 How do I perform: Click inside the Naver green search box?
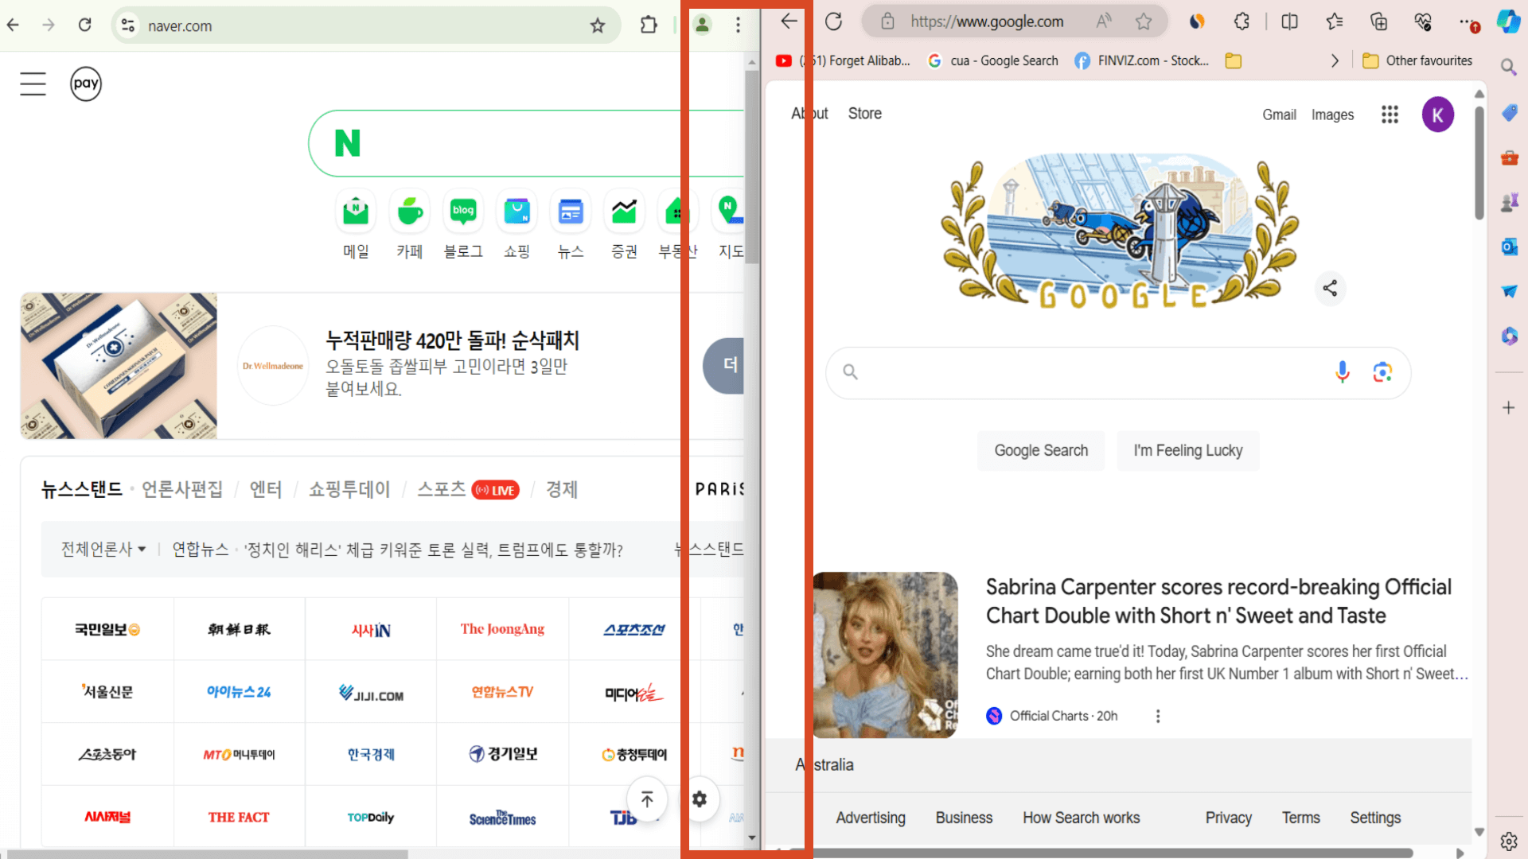click(x=525, y=143)
